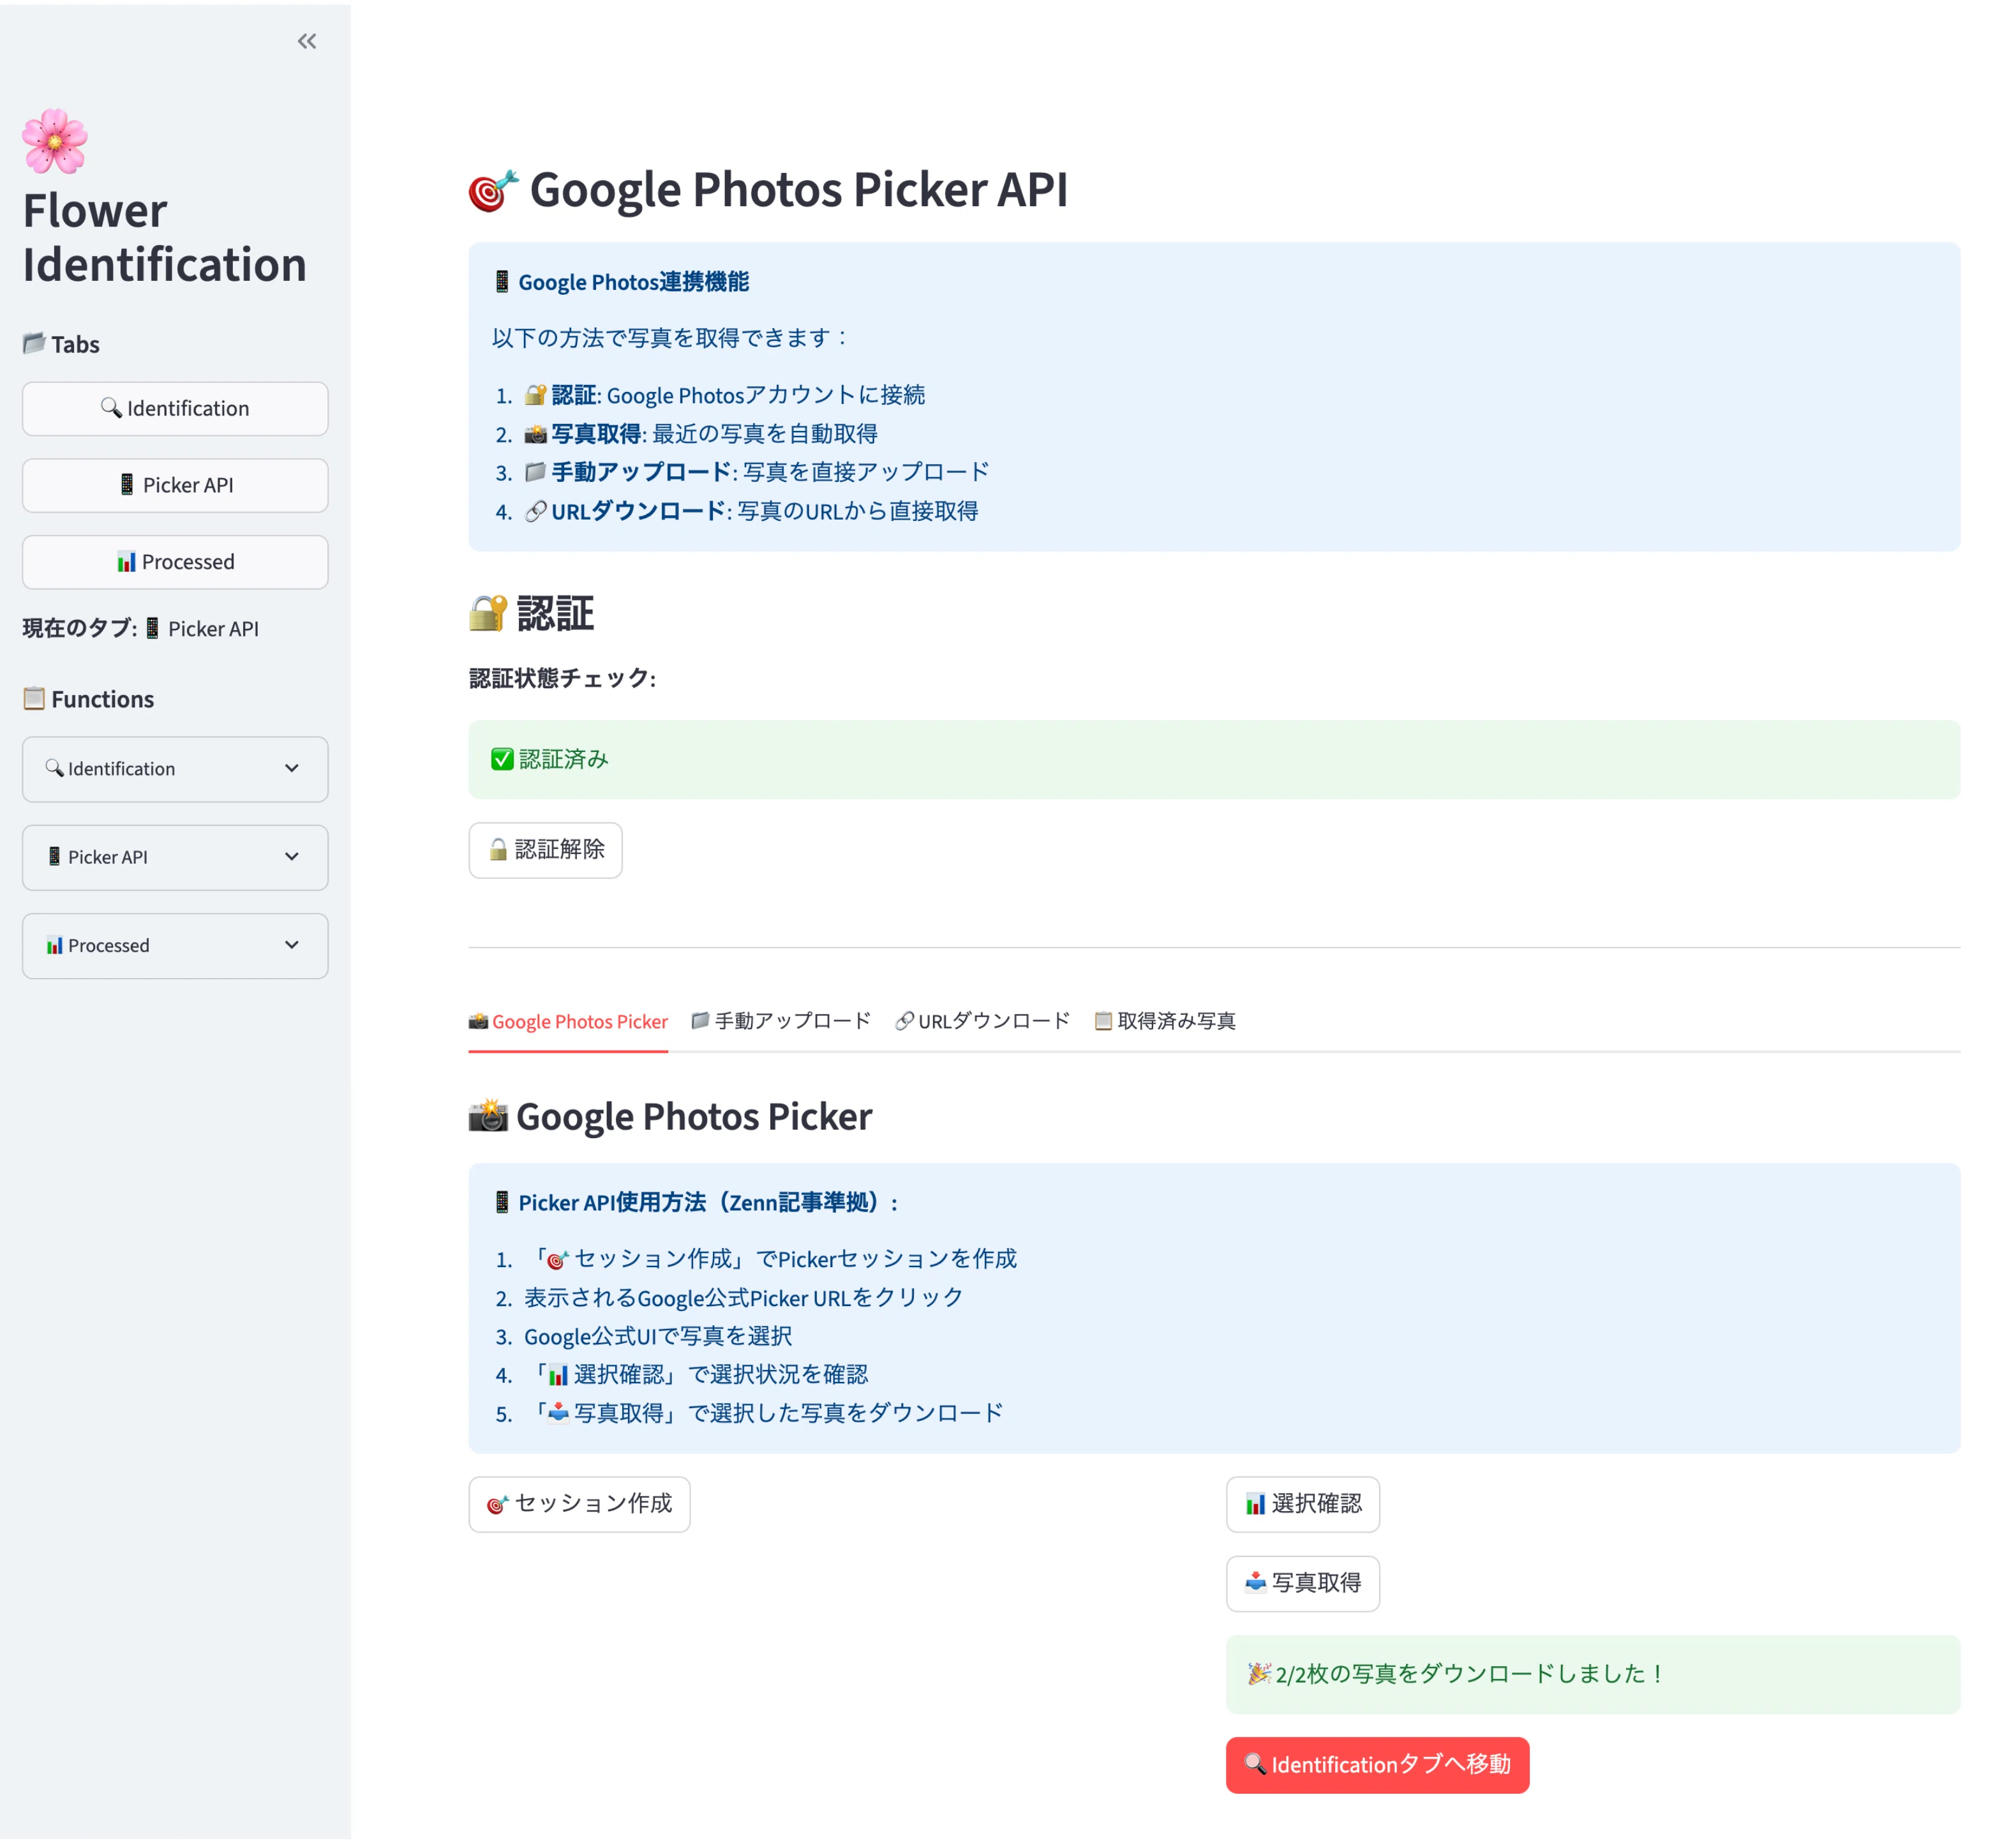Click step Google公式UIで写真を選択
The width and height of the screenshot is (2016, 1841).
click(x=658, y=1336)
